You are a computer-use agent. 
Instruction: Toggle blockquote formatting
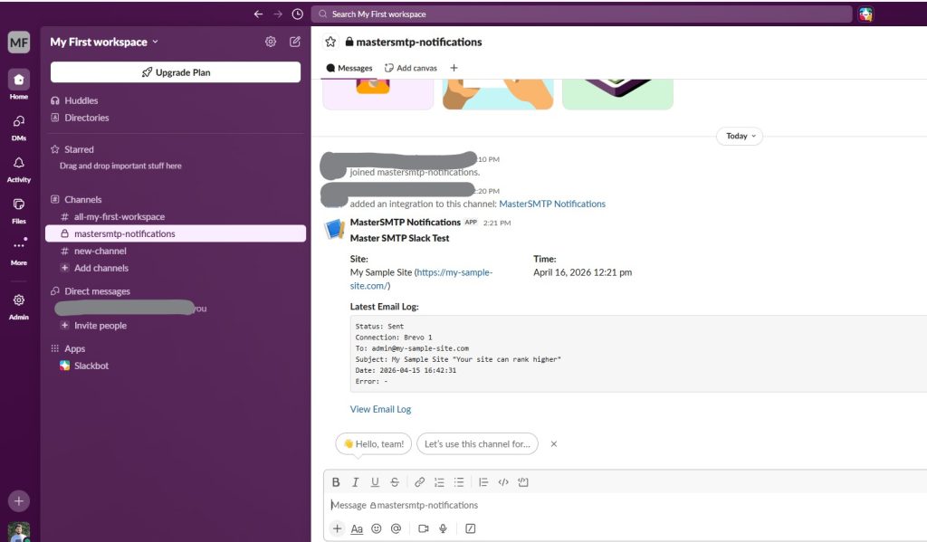(483, 482)
